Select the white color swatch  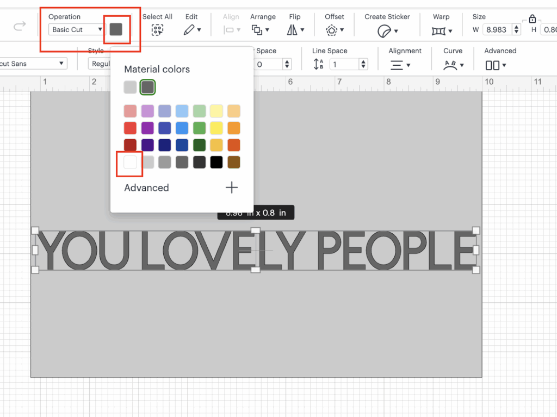tap(130, 162)
